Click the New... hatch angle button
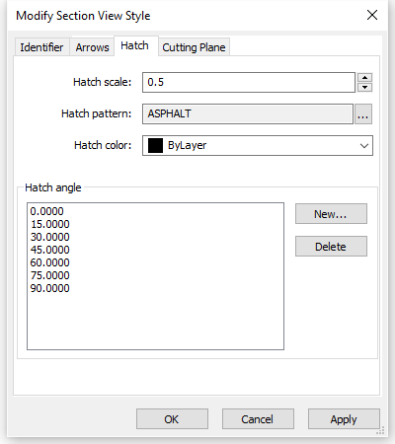The image size is (395, 444). [x=331, y=214]
